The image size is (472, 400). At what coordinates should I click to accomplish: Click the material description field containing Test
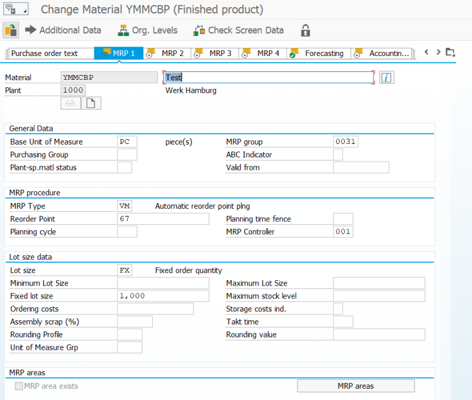268,77
